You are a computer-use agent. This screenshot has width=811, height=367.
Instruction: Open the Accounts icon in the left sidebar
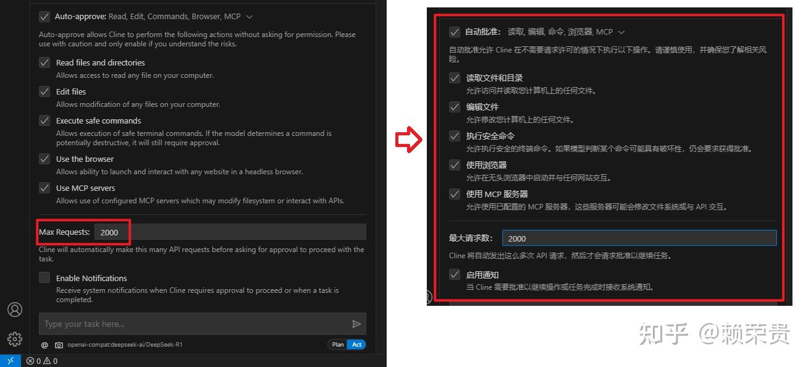pos(14,310)
